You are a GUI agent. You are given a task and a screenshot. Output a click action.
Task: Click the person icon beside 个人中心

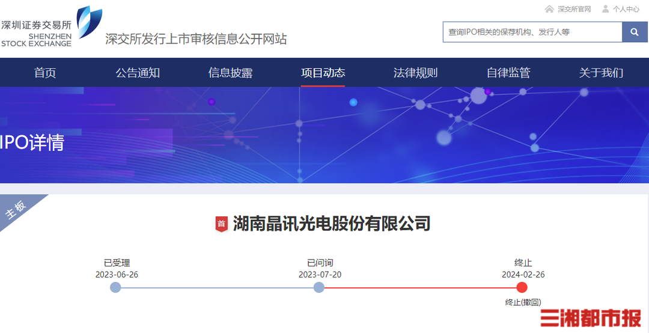pos(605,9)
